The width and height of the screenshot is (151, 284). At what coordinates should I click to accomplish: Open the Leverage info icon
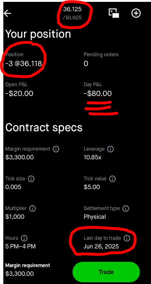[110, 149]
